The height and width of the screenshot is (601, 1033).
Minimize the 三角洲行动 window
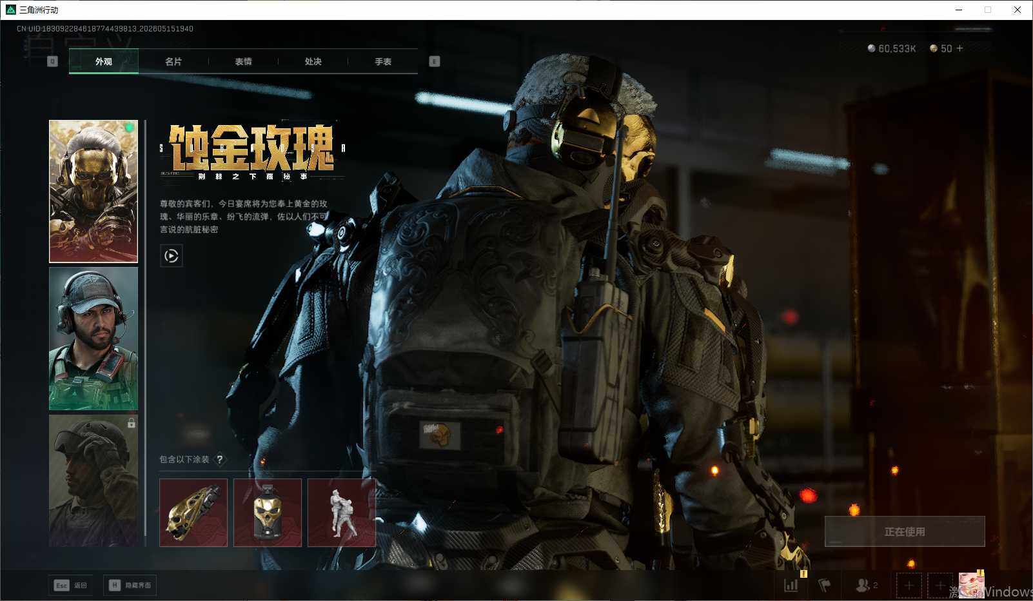(959, 10)
